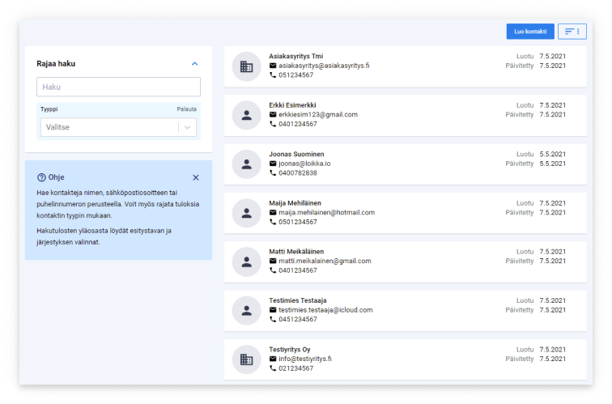Collapse the Rajaa haku panel chevron

click(x=195, y=64)
